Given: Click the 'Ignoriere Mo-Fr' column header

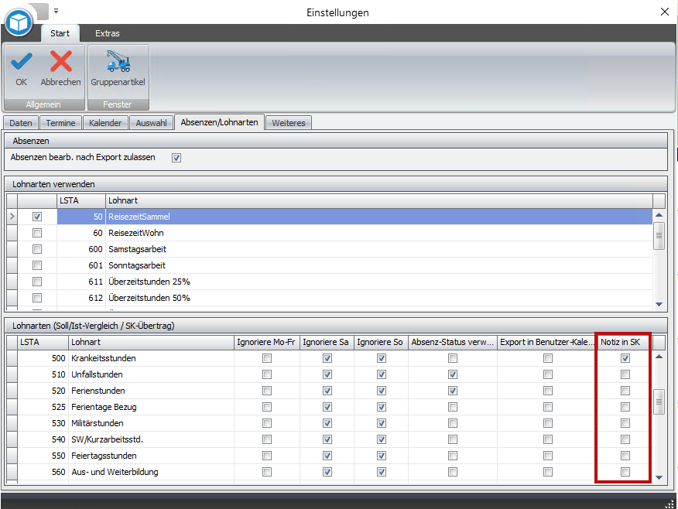Looking at the screenshot, I should point(266,342).
